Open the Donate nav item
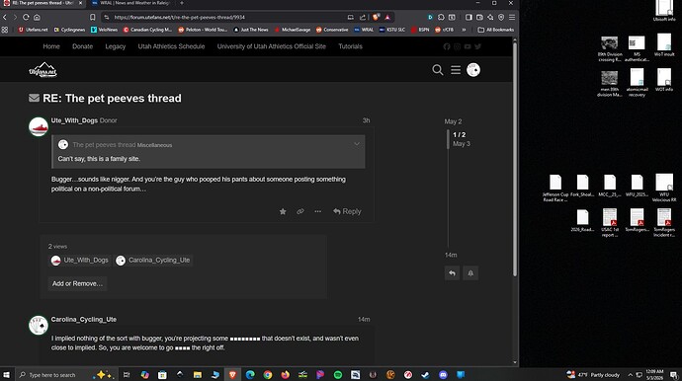 pyautogui.click(x=83, y=46)
